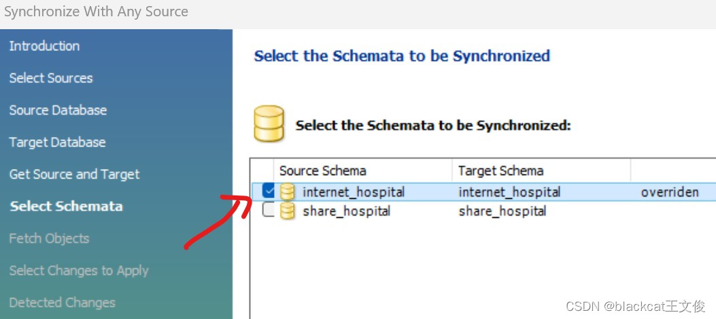This screenshot has height=319, width=716.
Task: Click the Fetch Objects step
Action: click(x=49, y=238)
